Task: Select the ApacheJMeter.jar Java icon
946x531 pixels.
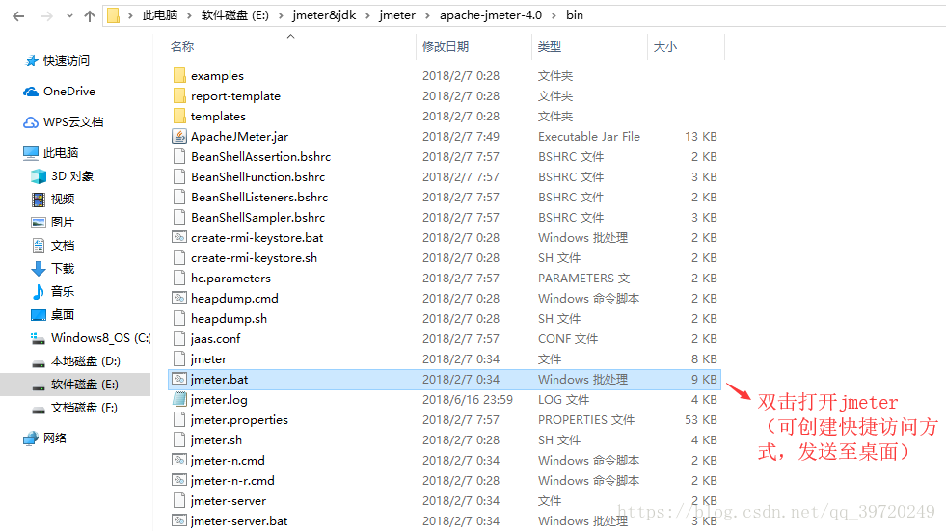Action: [x=179, y=136]
